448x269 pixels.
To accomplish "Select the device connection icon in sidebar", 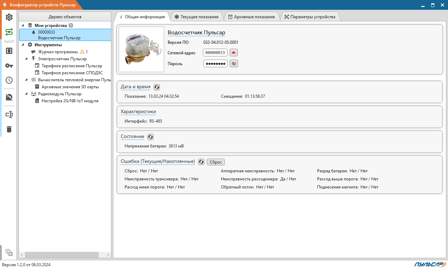I will 9,33.
